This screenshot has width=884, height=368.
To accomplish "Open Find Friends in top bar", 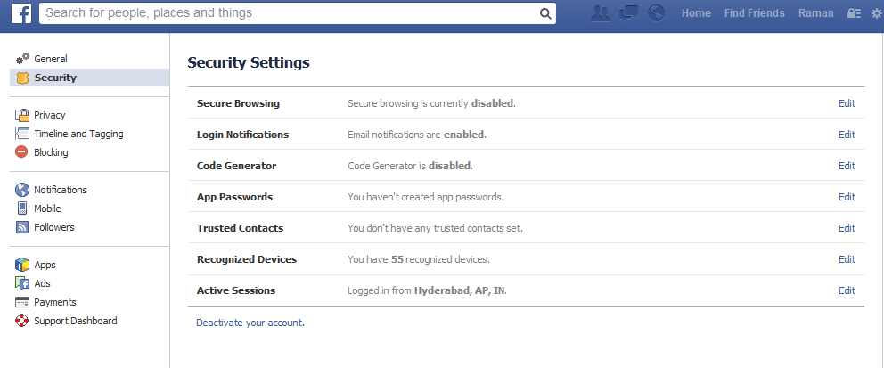I will click(754, 13).
